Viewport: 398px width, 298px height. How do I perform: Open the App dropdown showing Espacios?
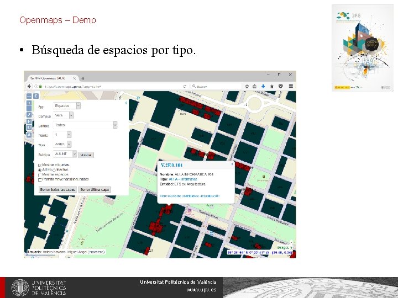(x=67, y=105)
